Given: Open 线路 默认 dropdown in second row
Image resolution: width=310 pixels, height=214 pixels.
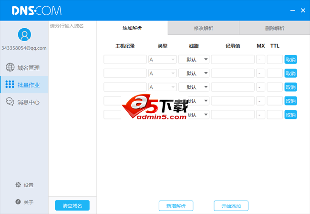Looking at the screenshot, I should tap(194, 73).
